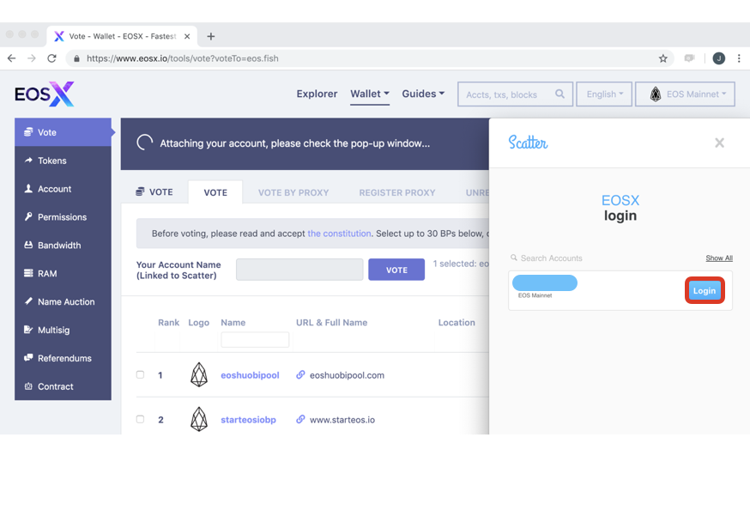Open the J user profile avatar
The width and height of the screenshot is (750, 510).
click(x=719, y=58)
